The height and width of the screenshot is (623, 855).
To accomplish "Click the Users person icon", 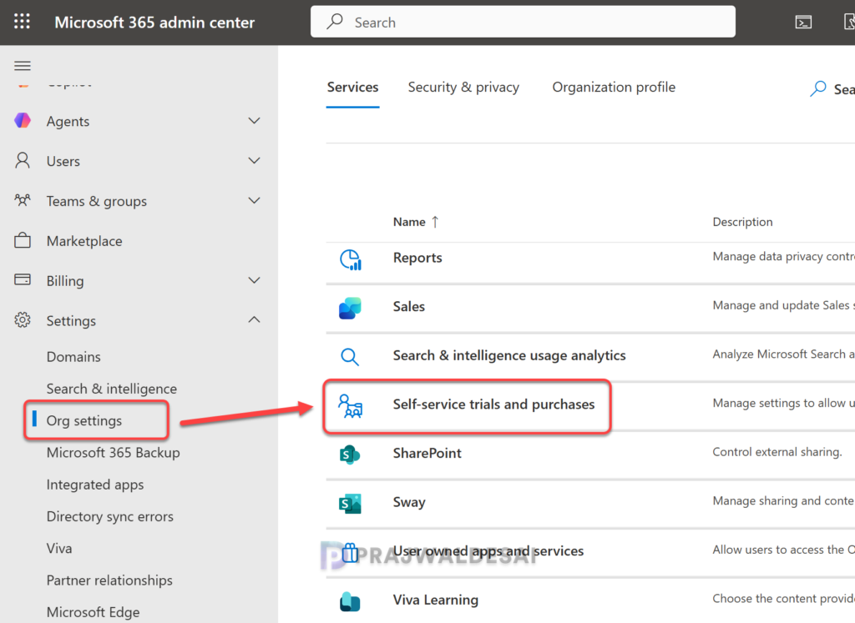I will (x=23, y=161).
